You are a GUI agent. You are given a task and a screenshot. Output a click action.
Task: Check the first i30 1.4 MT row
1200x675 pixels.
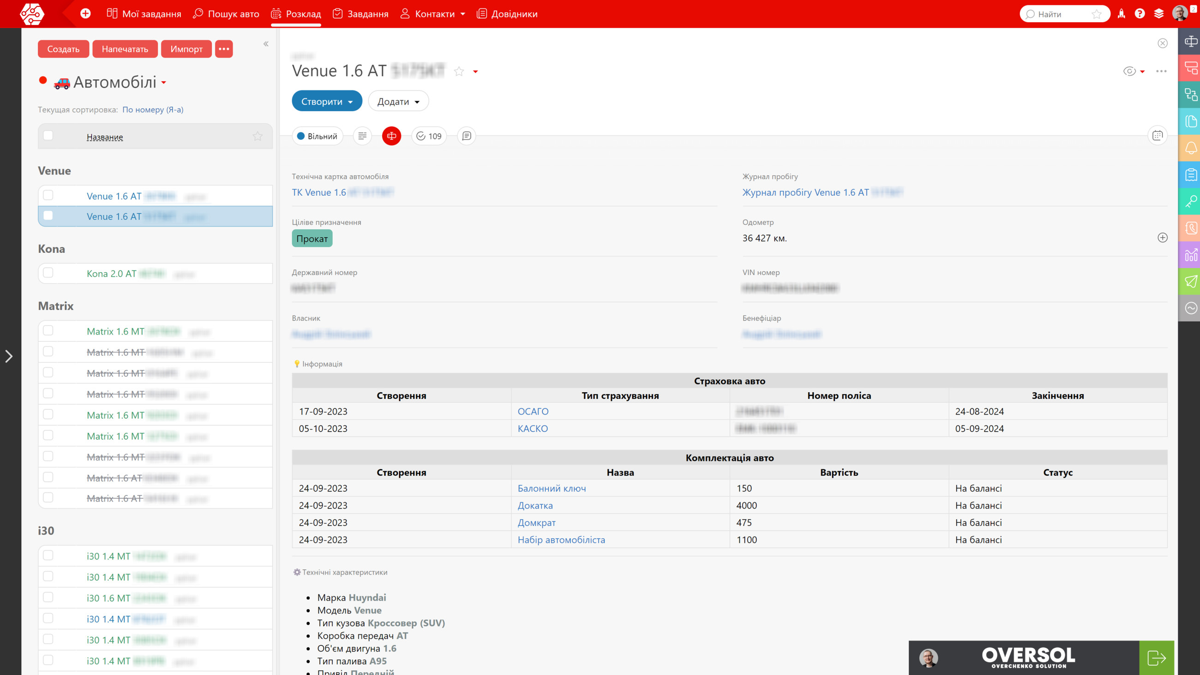(x=48, y=556)
